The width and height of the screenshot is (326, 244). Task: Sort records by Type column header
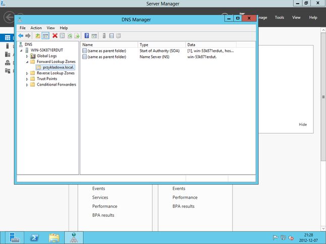click(x=161, y=45)
